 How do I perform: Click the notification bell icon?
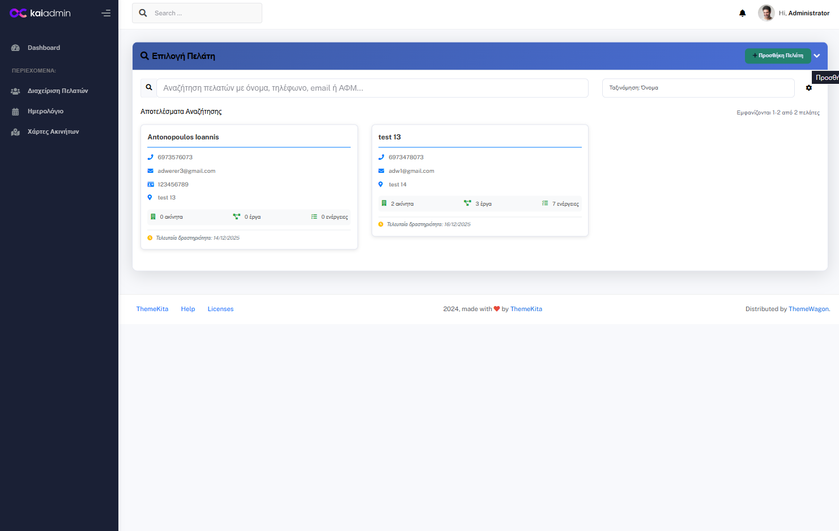point(742,13)
